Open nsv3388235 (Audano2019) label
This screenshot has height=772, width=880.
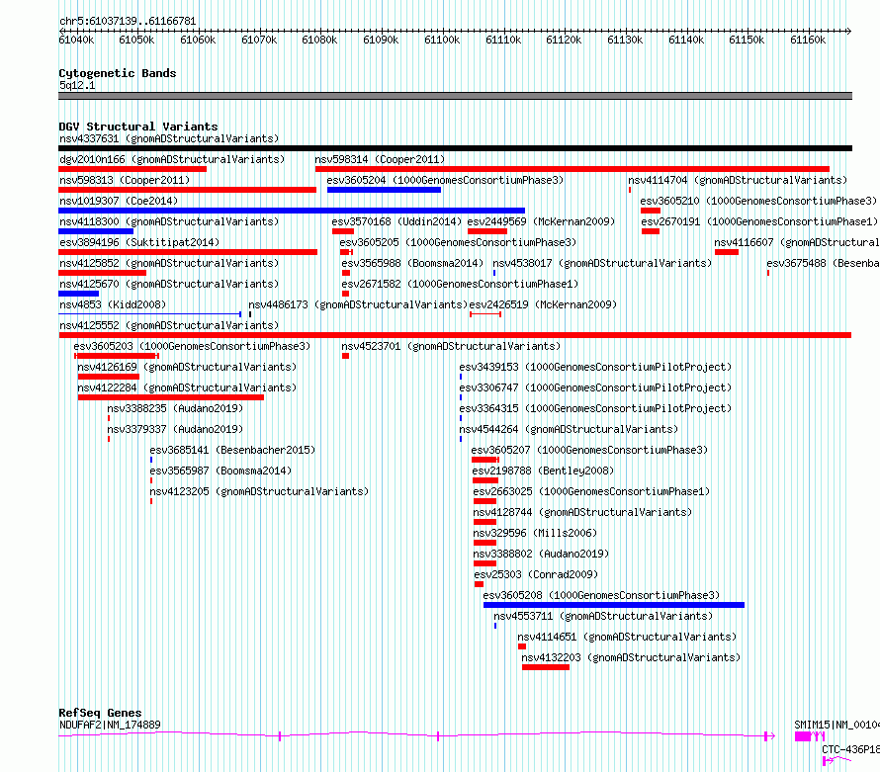point(175,408)
